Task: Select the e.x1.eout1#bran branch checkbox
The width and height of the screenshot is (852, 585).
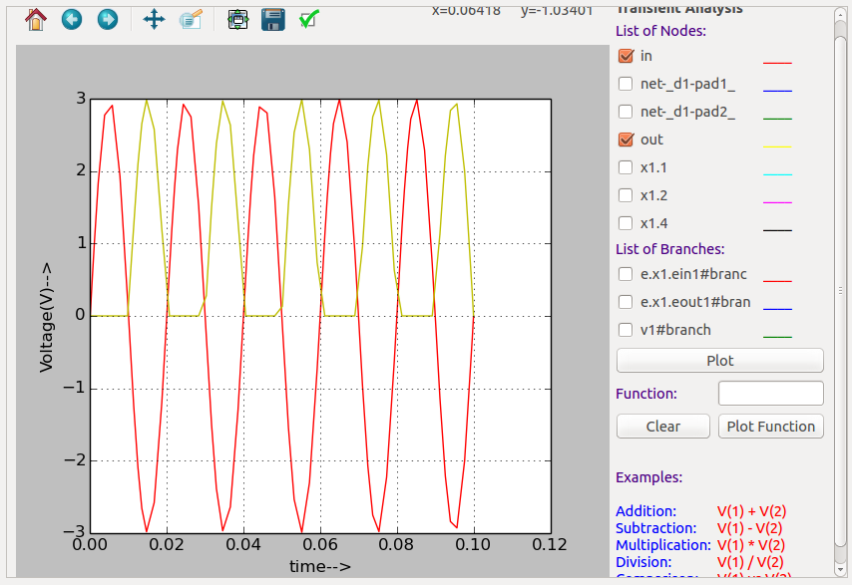Action: pos(626,302)
